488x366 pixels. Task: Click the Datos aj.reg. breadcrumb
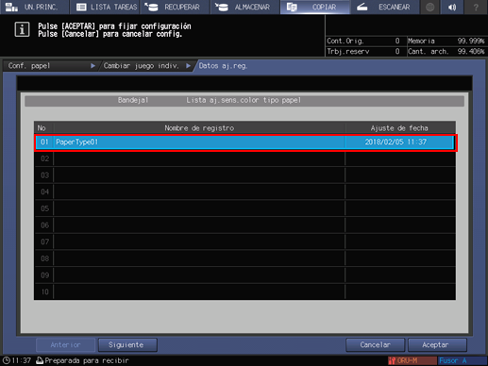pyautogui.click(x=223, y=66)
